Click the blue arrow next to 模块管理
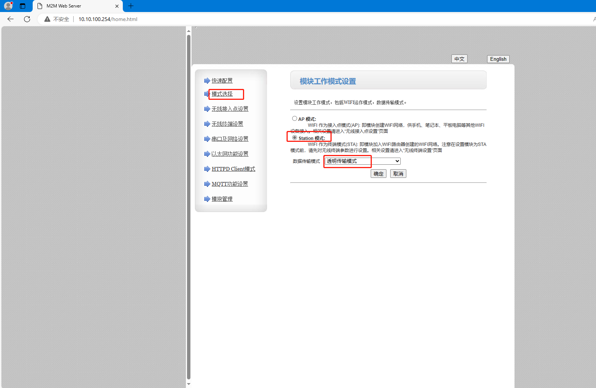This screenshot has height=388, width=596. (x=207, y=199)
